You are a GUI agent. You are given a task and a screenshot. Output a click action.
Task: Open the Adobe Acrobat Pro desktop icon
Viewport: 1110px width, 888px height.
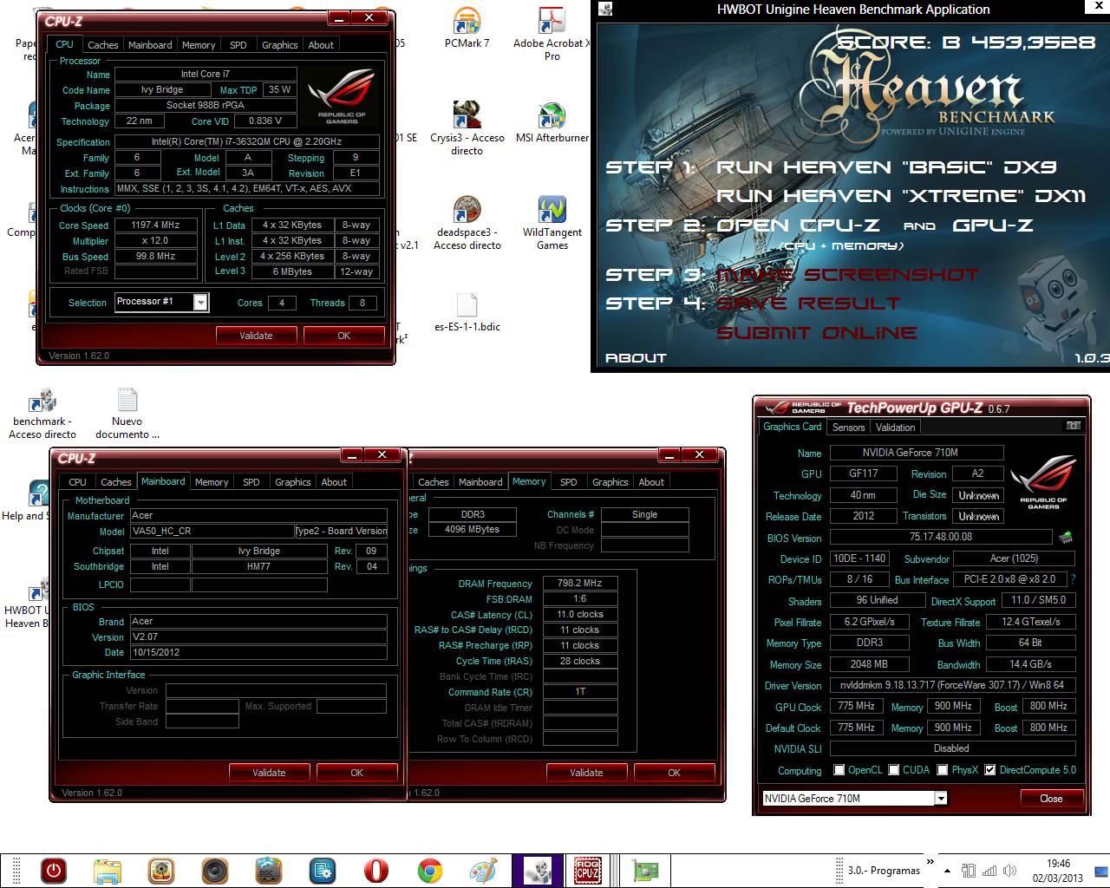pos(552,35)
